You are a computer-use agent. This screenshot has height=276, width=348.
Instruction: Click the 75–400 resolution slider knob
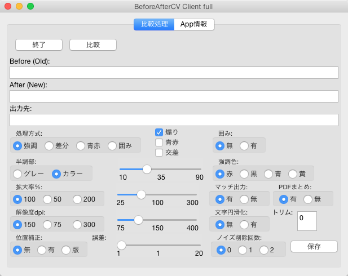[x=139, y=220]
